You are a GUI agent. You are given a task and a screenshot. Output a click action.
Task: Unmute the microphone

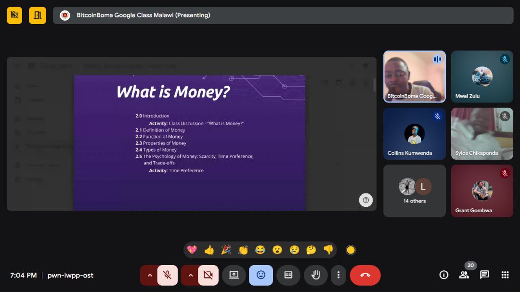coord(168,275)
